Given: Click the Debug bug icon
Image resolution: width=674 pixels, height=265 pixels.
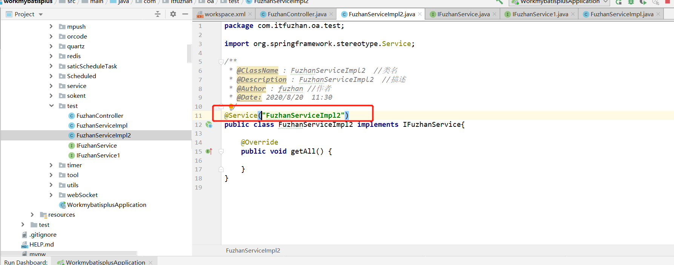Looking at the screenshot, I should tap(631, 2).
